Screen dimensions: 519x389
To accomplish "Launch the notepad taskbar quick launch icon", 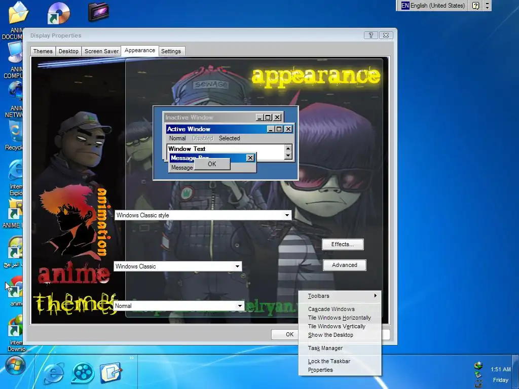I will pyautogui.click(x=111, y=372).
